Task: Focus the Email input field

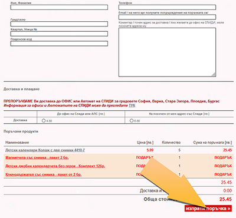Action: [167, 17]
